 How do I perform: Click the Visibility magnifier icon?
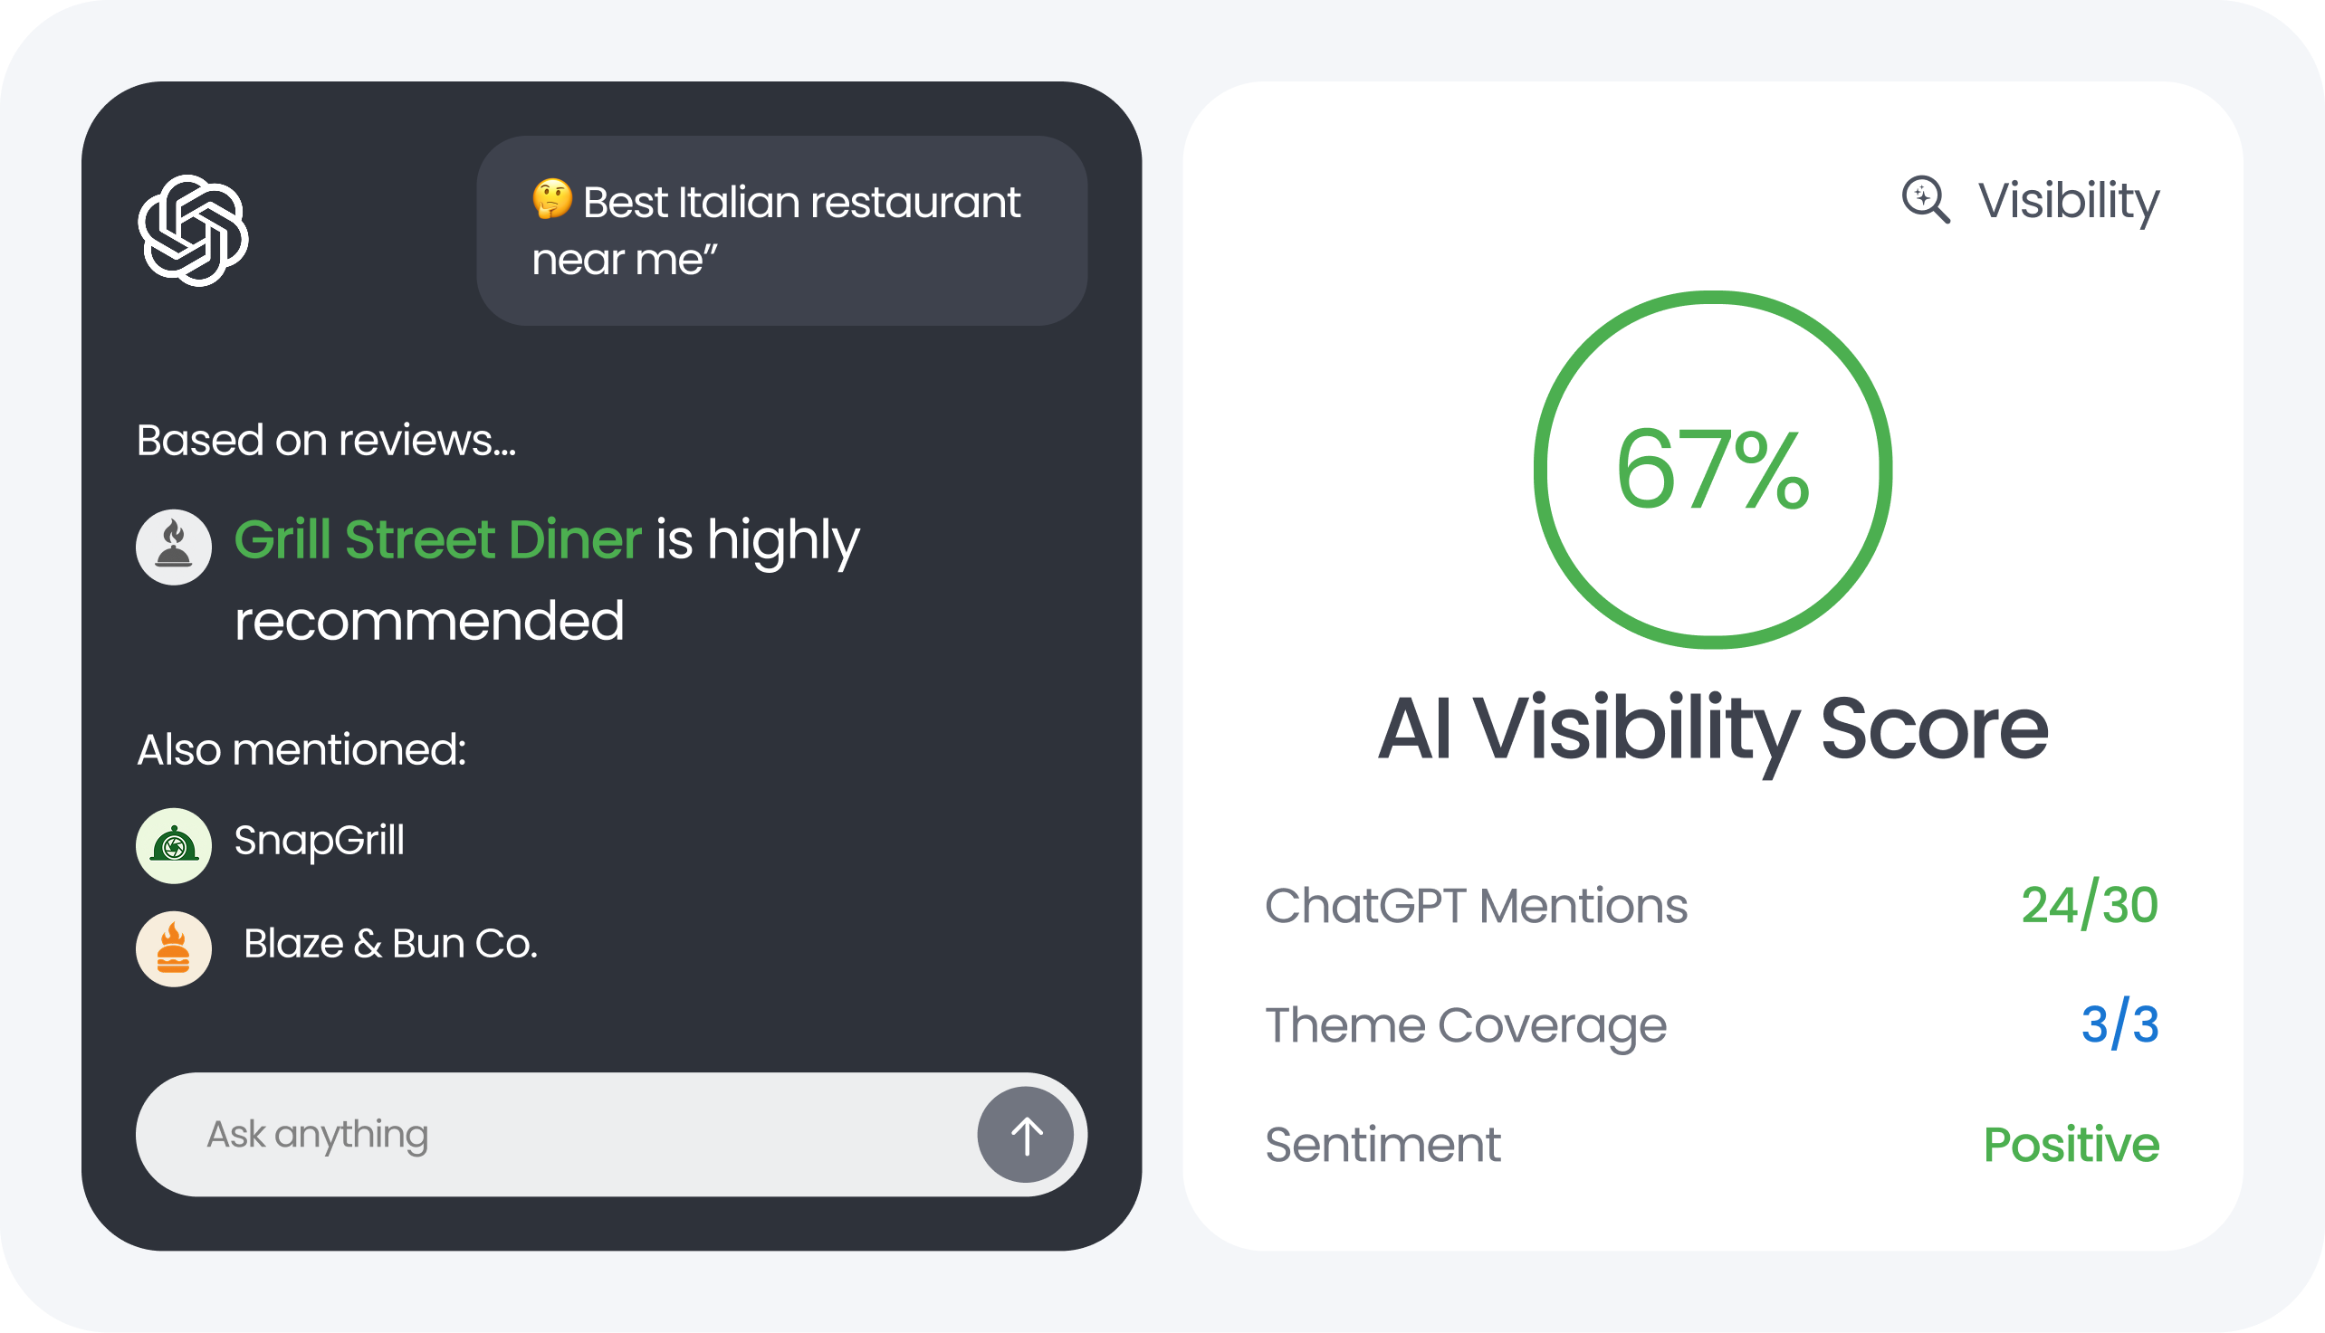(x=1925, y=200)
